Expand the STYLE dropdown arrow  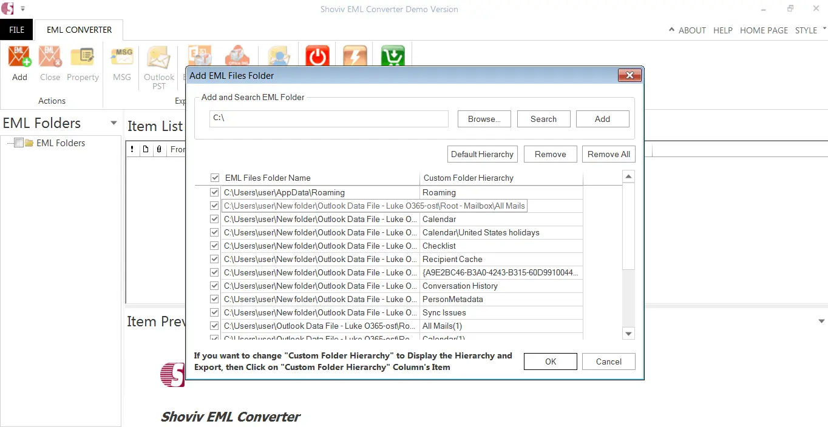[x=824, y=29]
